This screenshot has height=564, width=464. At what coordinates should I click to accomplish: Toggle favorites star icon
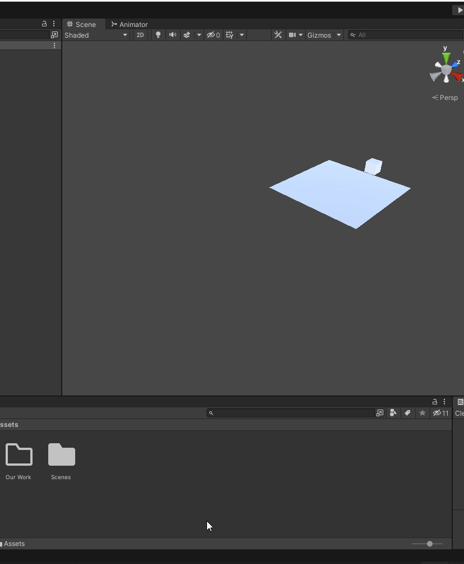pyautogui.click(x=422, y=413)
